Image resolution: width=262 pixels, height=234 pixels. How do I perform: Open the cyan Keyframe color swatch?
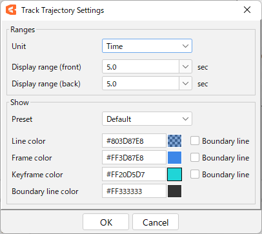click(x=174, y=174)
